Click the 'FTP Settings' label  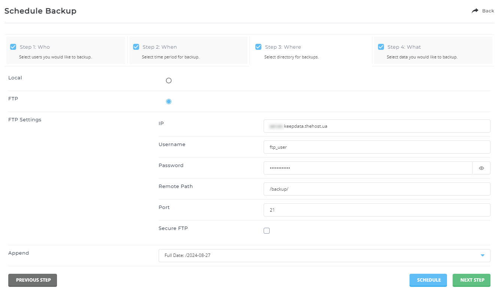tap(25, 120)
